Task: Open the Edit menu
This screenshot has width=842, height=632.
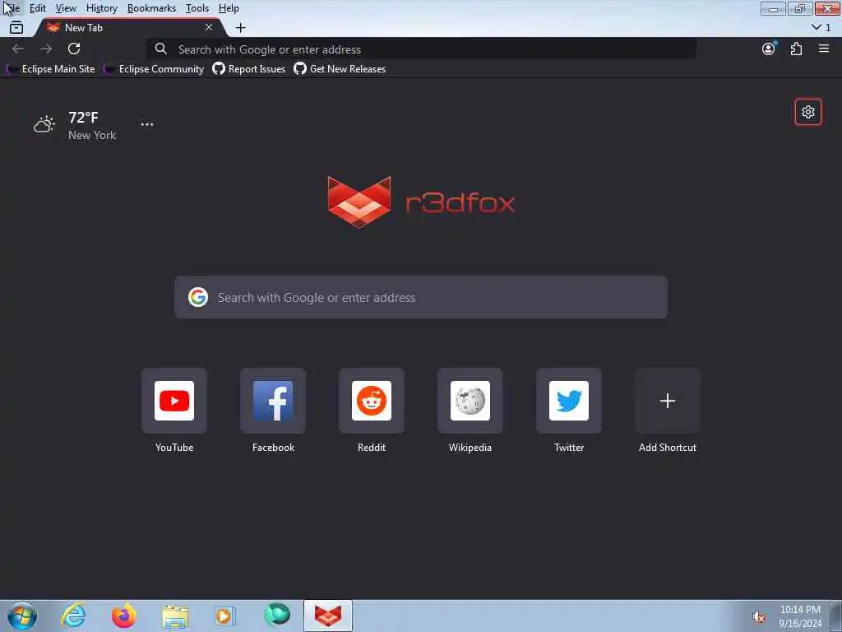Action: click(38, 8)
